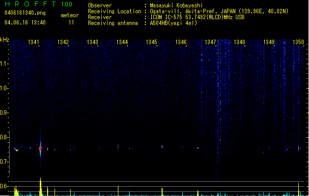309x196 pixels.
Task: Click the Receiving Location field label
Action: point(114,11)
